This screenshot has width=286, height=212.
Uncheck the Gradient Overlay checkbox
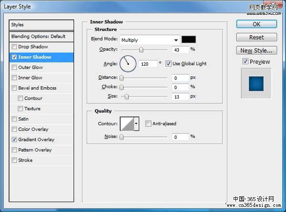(14, 140)
